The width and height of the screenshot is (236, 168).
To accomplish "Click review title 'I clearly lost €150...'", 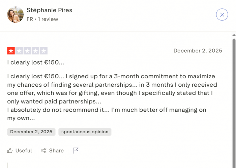I will point(36,62).
